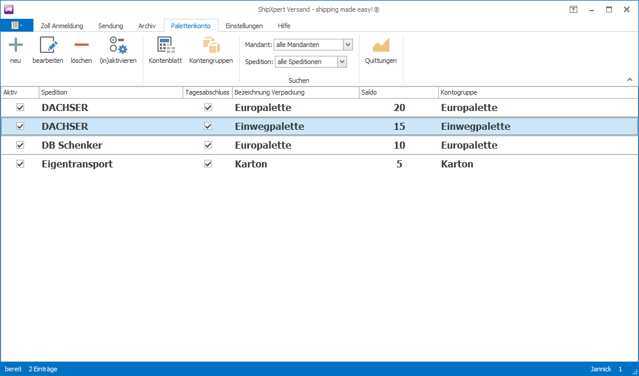Uncheck Aktiv checkbox for DACHSER Europalette row
This screenshot has width=639, height=376.
click(21, 108)
